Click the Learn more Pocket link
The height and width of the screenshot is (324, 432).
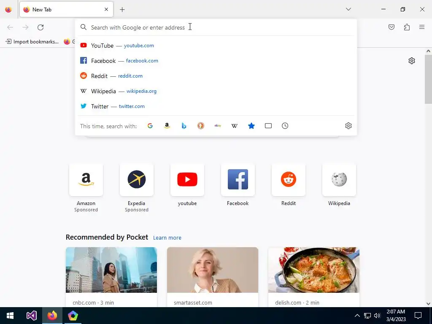click(167, 238)
